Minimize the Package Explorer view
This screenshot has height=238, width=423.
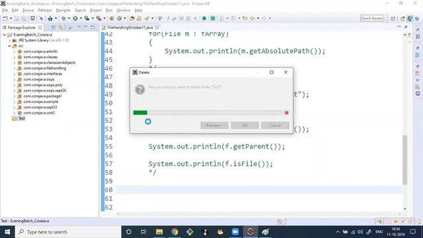click(x=86, y=27)
